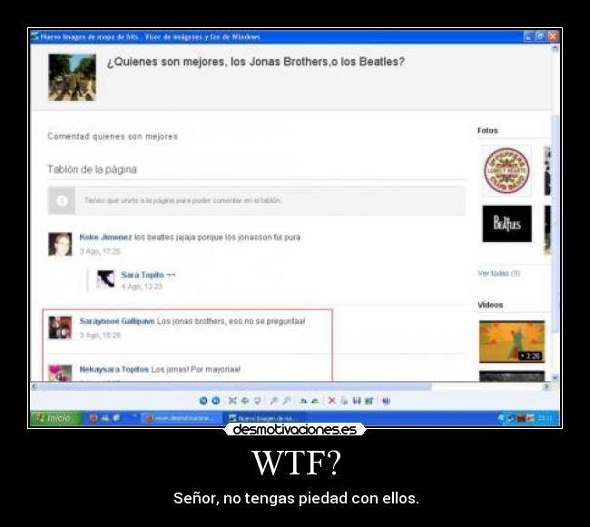
Task: Click the Fotos section heading
Action: 487,131
